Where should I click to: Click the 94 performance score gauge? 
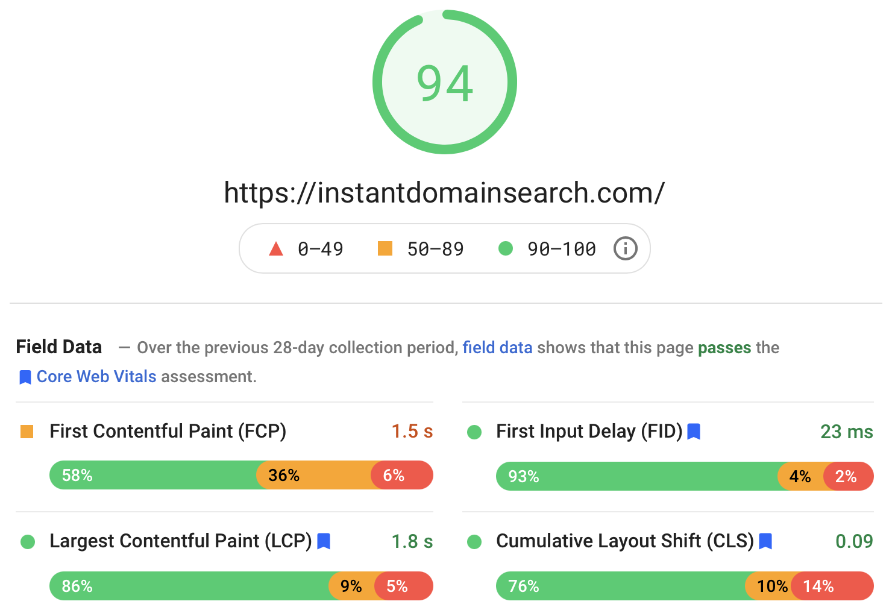pyautogui.click(x=445, y=82)
